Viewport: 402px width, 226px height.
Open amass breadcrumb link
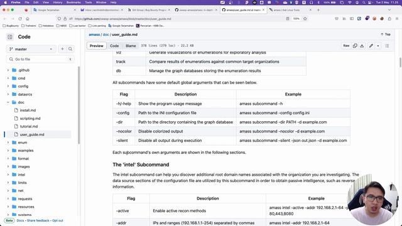pos(94,35)
